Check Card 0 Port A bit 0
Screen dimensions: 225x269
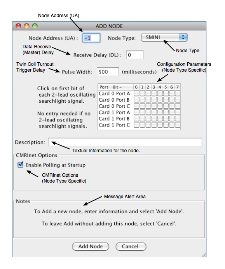pyautogui.click(x=136, y=93)
